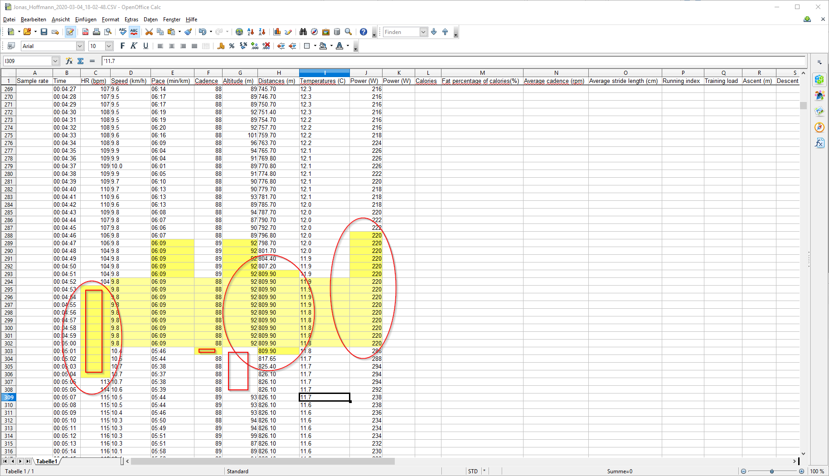Click into the Finden search field
Image resolution: width=829 pixels, height=476 pixels.
401,32
